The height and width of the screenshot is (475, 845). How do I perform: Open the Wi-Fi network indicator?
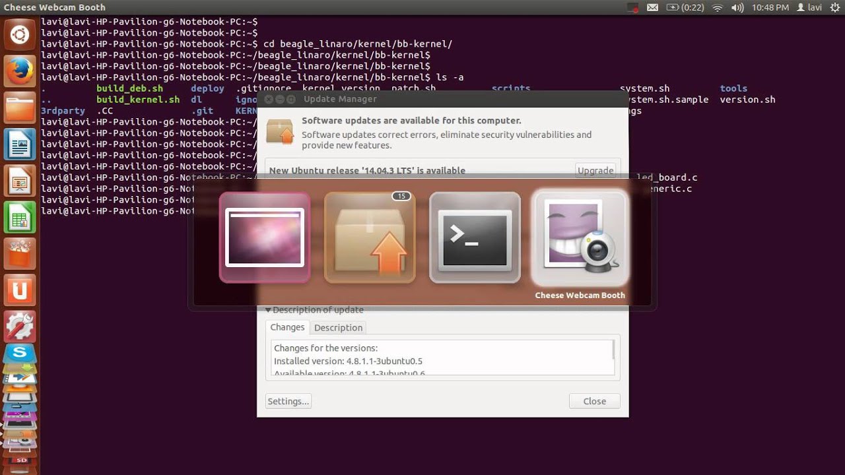718,8
